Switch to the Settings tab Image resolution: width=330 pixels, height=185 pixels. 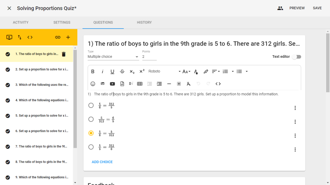tap(62, 22)
